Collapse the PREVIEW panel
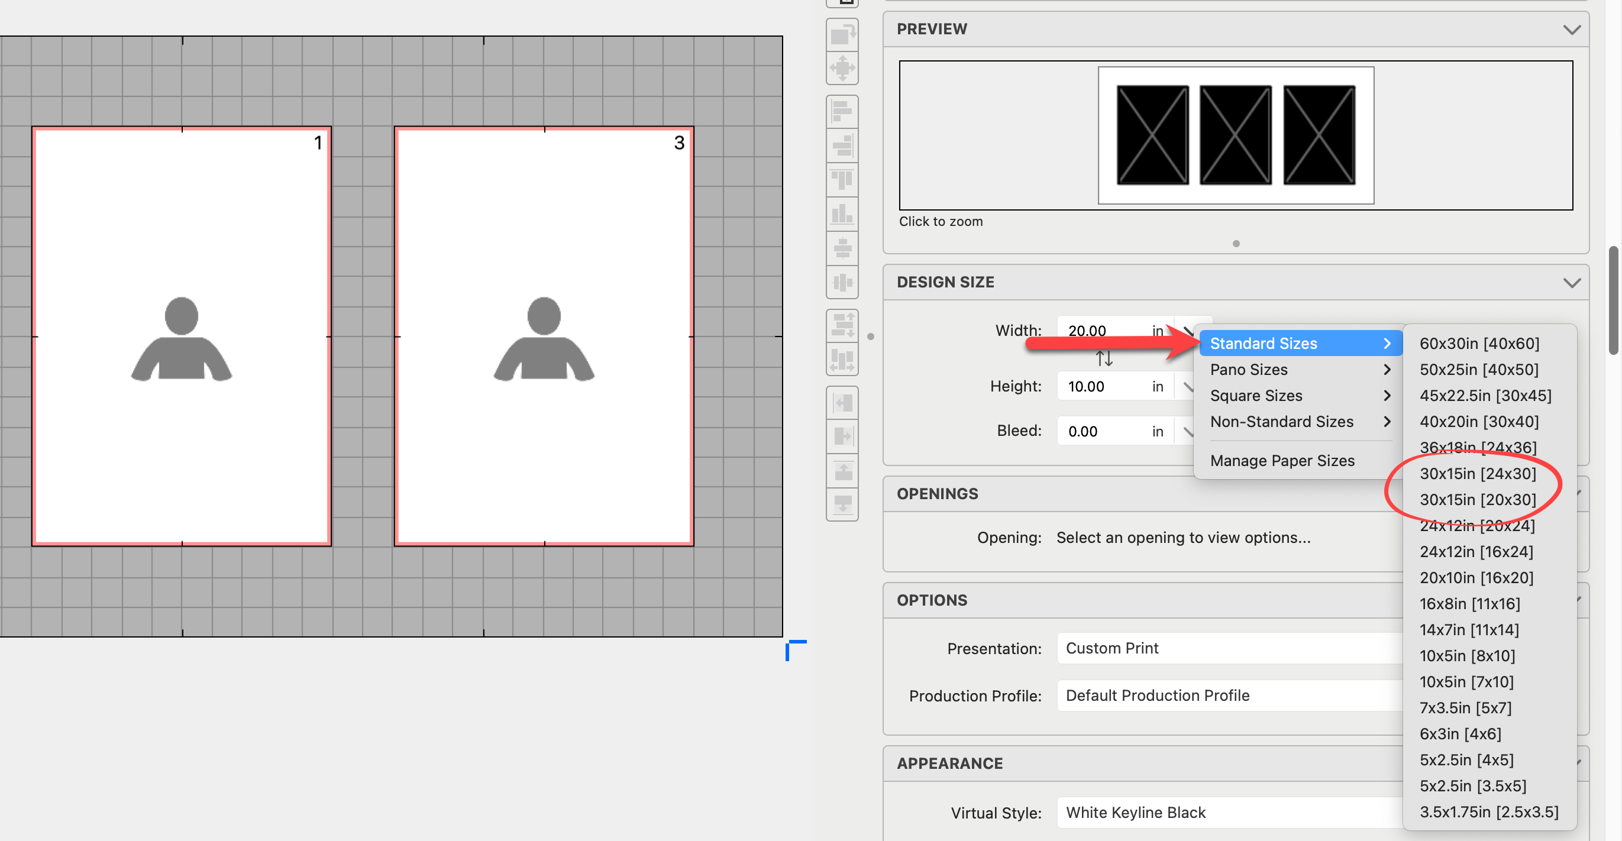The height and width of the screenshot is (841, 1622). point(1571,30)
